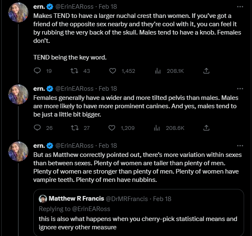Retweet the tweet with 27 retweets
Image resolution: width=252 pixels, height=236 pixels.
tap(75, 128)
